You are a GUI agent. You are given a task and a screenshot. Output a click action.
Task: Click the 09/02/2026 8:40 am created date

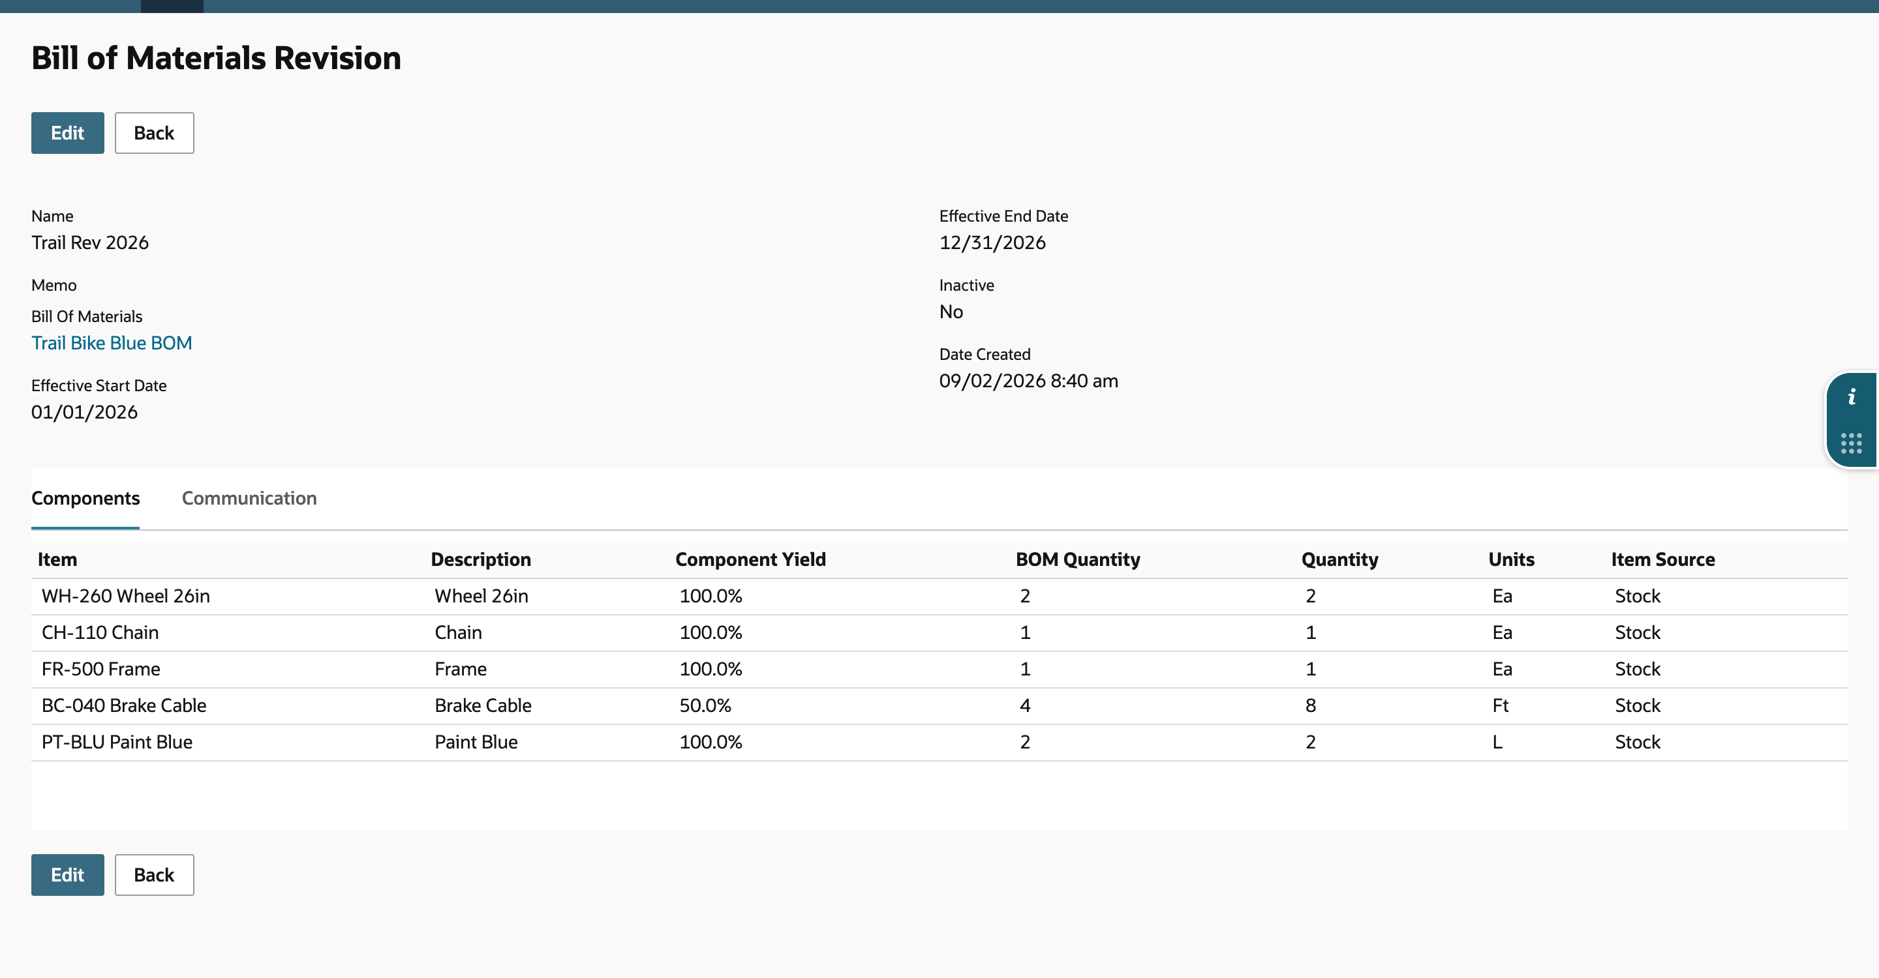(x=1028, y=381)
